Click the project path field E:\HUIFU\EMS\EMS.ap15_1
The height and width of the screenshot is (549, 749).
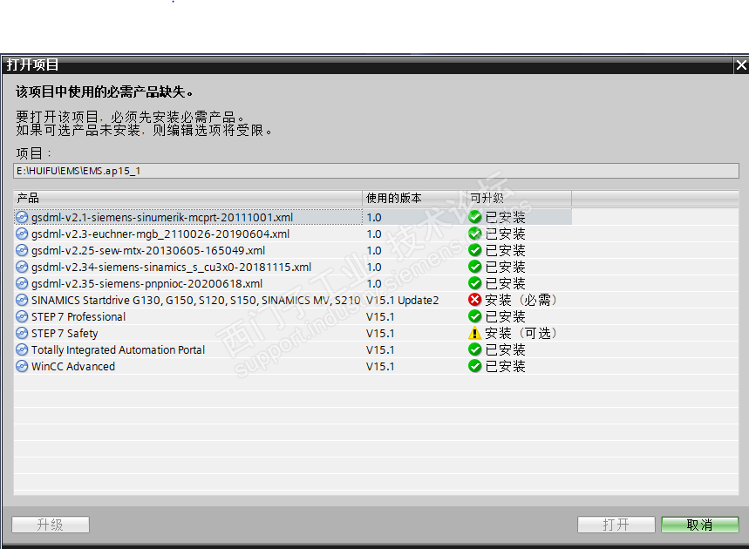[x=376, y=171]
